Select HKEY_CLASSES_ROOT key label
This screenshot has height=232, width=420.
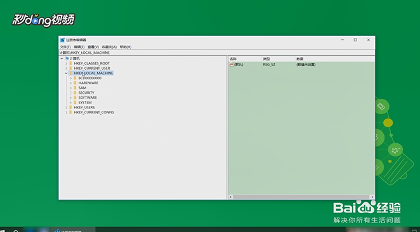coord(92,63)
